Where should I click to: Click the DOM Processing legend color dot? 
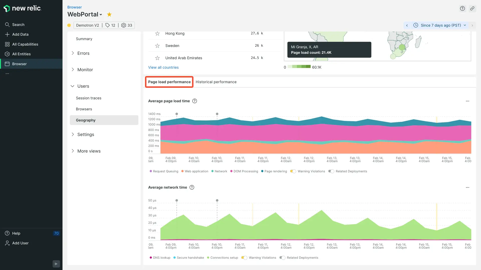click(231, 171)
